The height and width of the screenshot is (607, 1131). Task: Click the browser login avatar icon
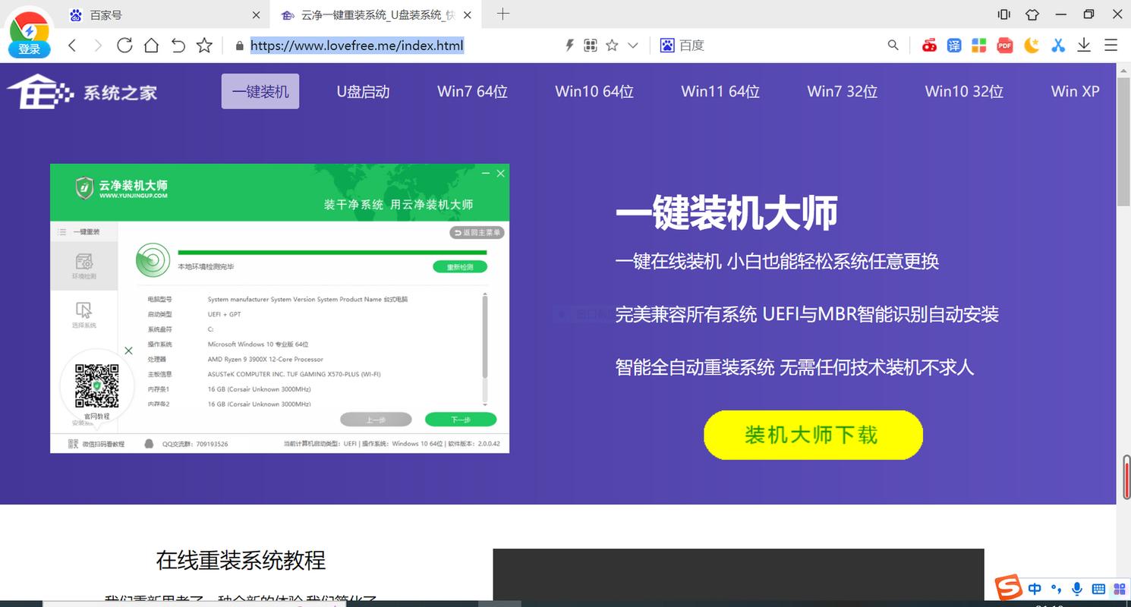click(x=29, y=33)
